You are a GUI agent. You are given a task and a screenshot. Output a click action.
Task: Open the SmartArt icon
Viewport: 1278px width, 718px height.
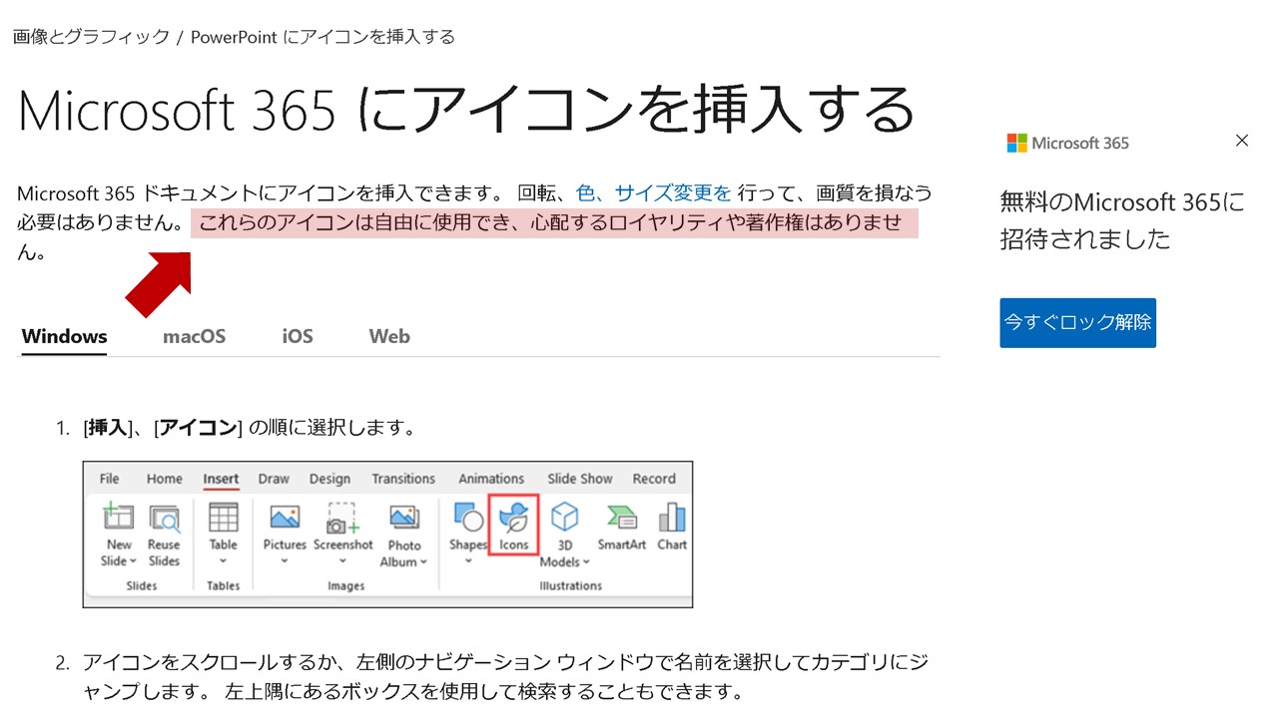621,527
